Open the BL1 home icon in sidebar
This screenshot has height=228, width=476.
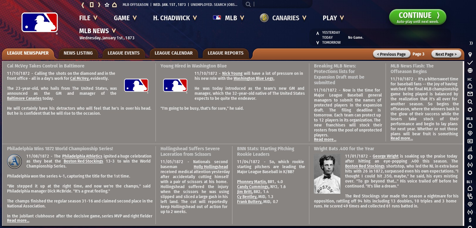(x=470, y=188)
